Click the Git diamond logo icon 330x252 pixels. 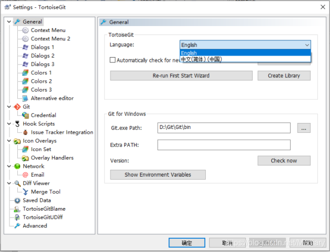17,107
